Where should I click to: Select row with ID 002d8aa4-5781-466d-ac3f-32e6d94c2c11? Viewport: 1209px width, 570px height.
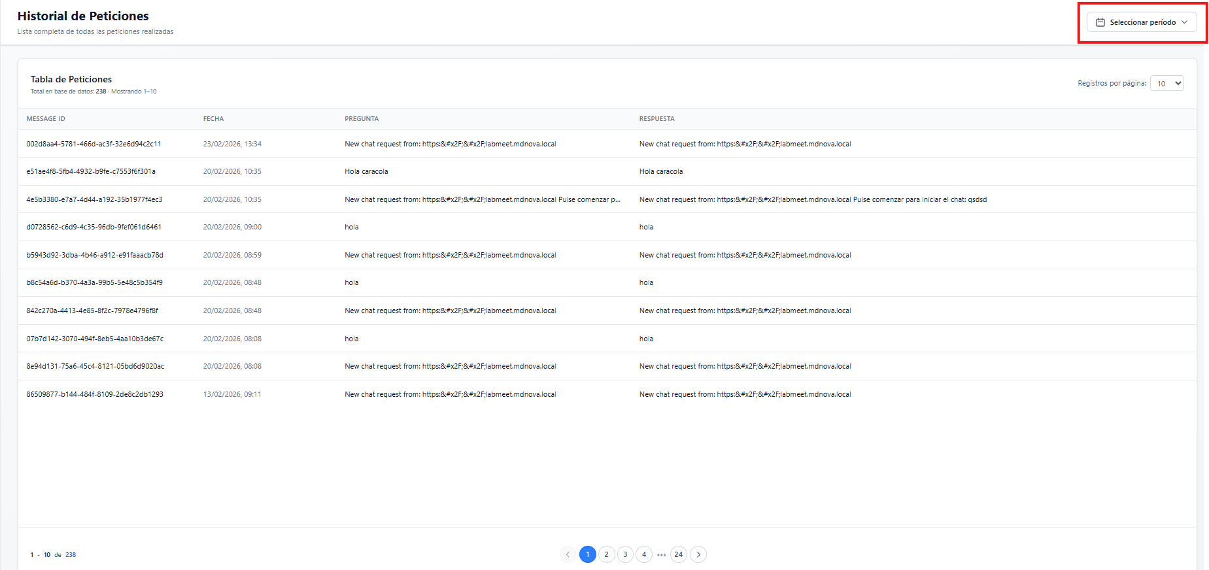pyautogui.click(x=94, y=144)
